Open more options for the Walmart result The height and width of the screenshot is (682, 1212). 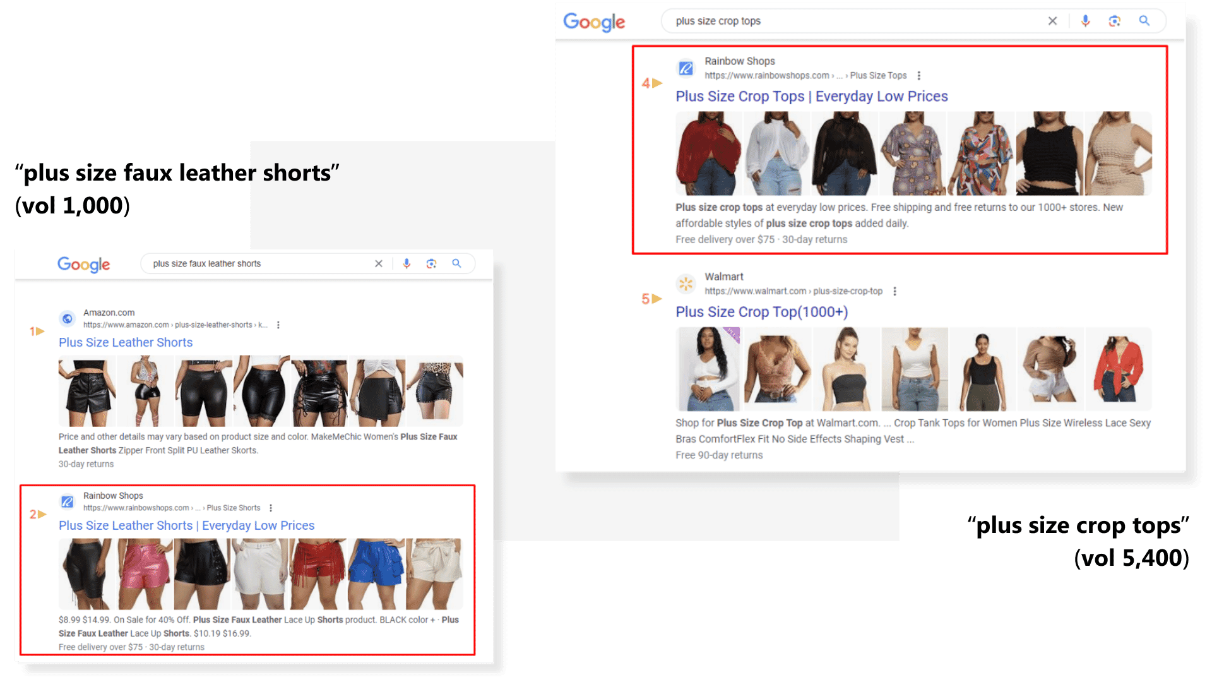click(894, 291)
